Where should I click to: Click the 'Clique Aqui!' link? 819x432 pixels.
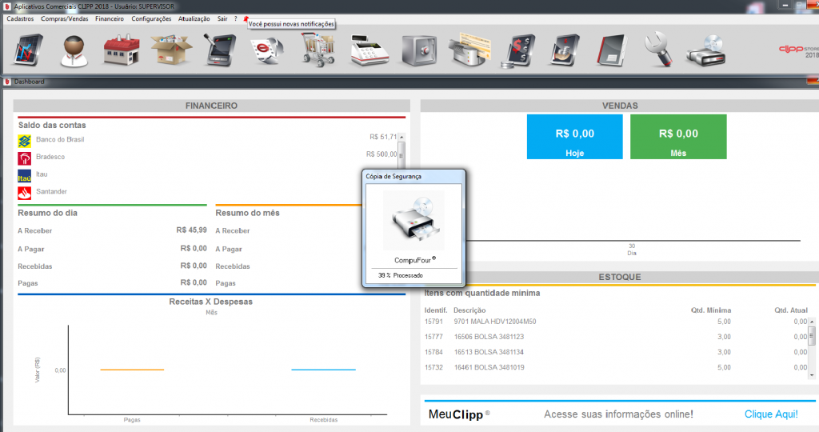tap(770, 414)
